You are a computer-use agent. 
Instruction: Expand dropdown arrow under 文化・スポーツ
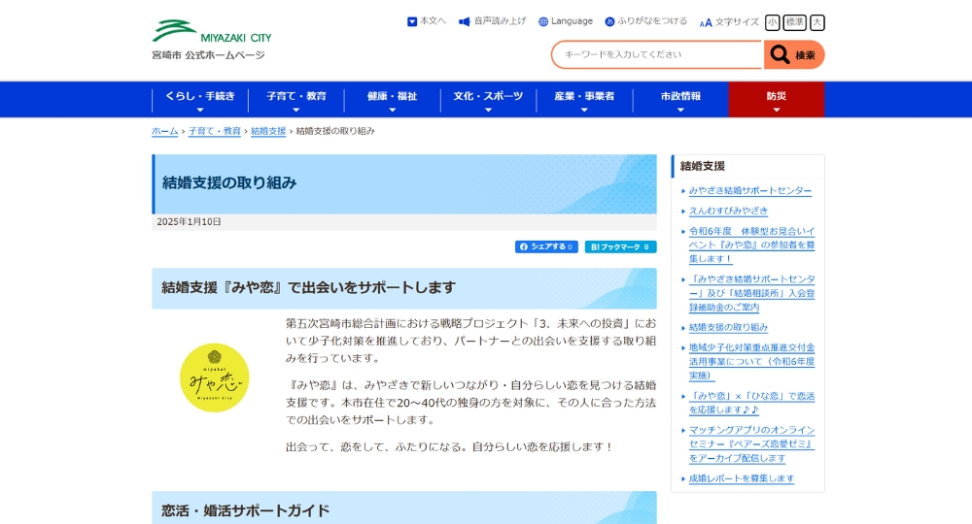(489, 110)
